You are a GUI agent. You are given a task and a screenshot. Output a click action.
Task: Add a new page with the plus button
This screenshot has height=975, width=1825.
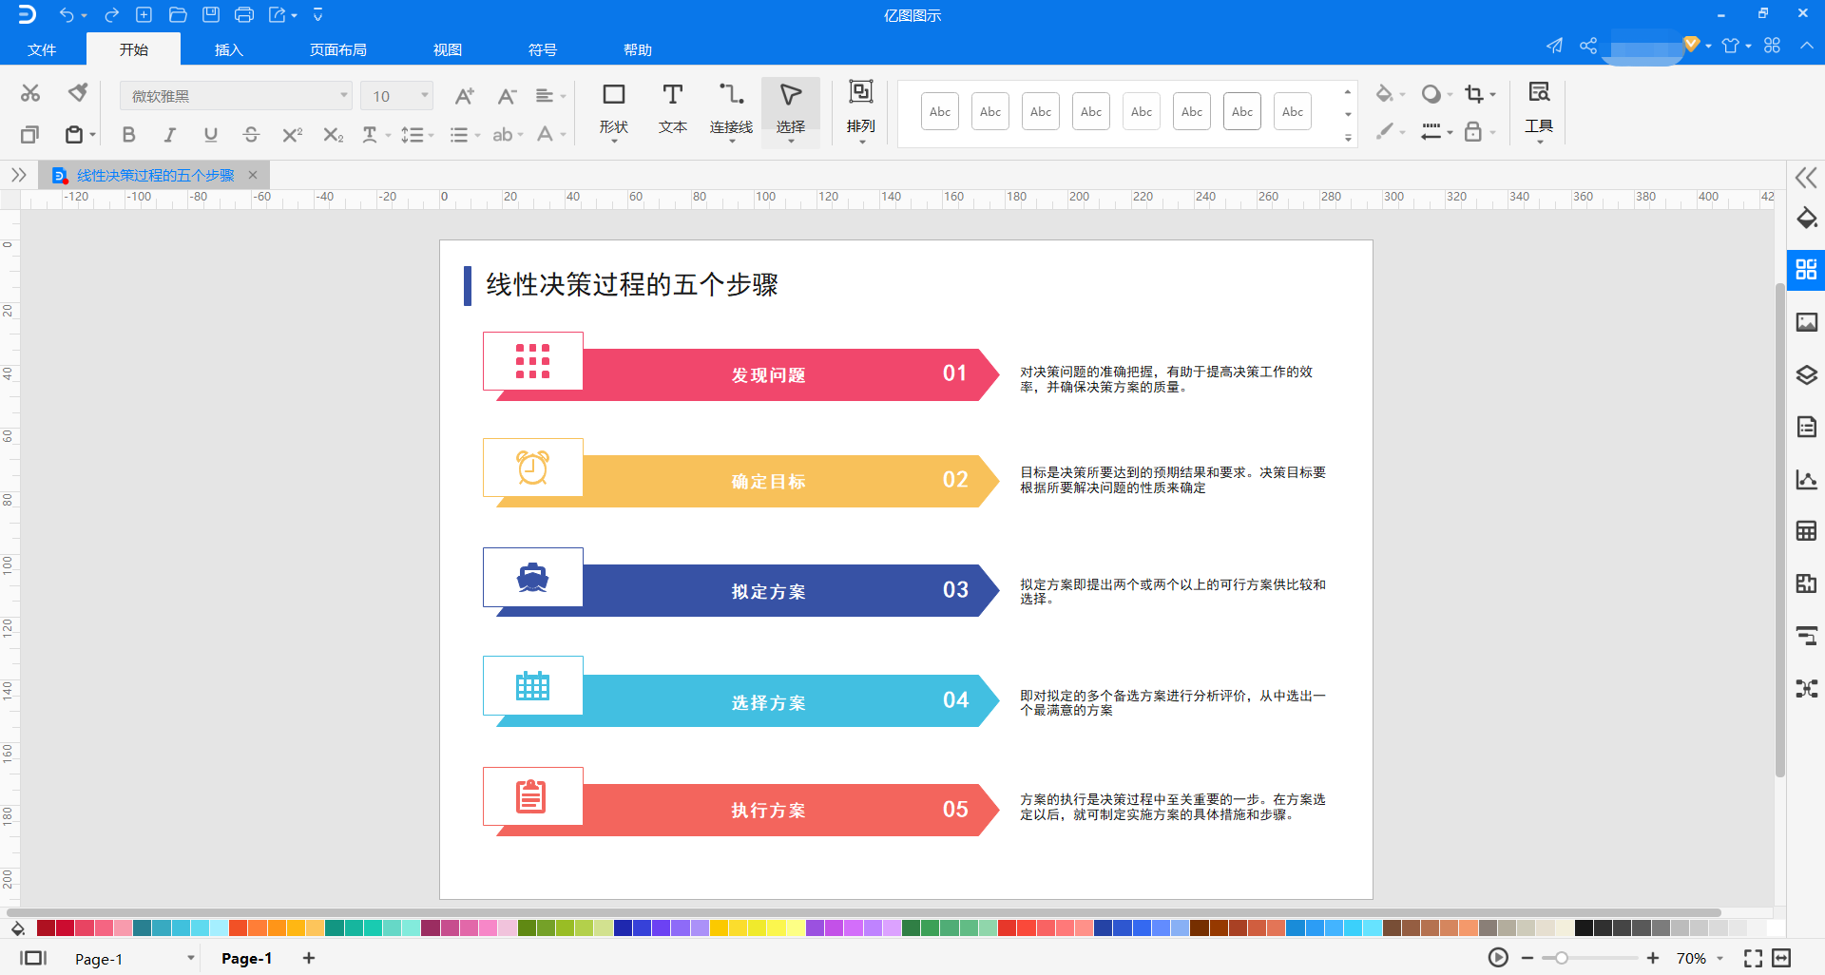pyautogui.click(x=309, y=958)
